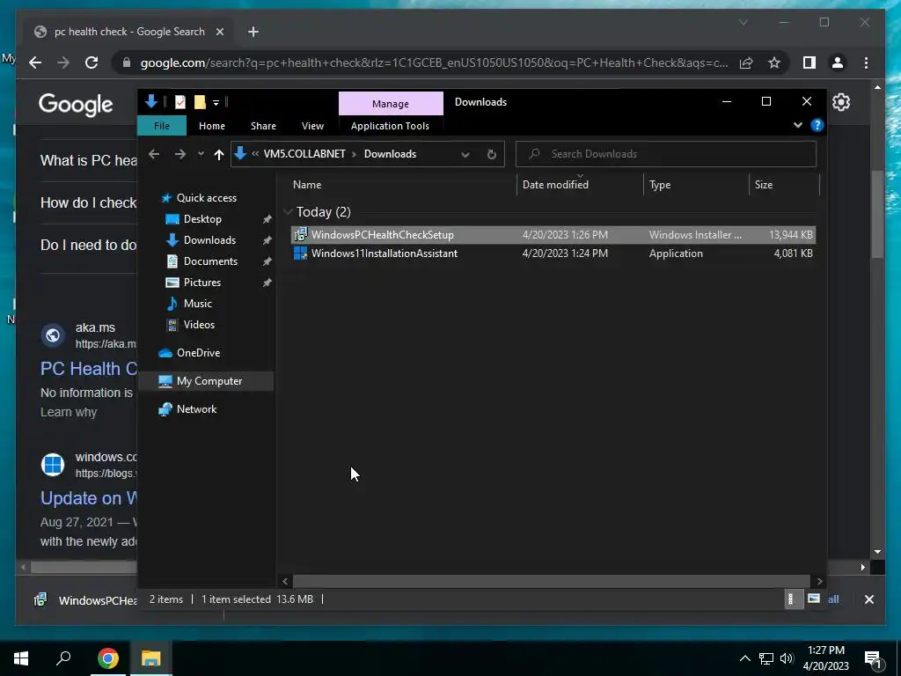901x676 pixels.
Task: Open a new Chrome tab
Action: (x=253, y=32)
